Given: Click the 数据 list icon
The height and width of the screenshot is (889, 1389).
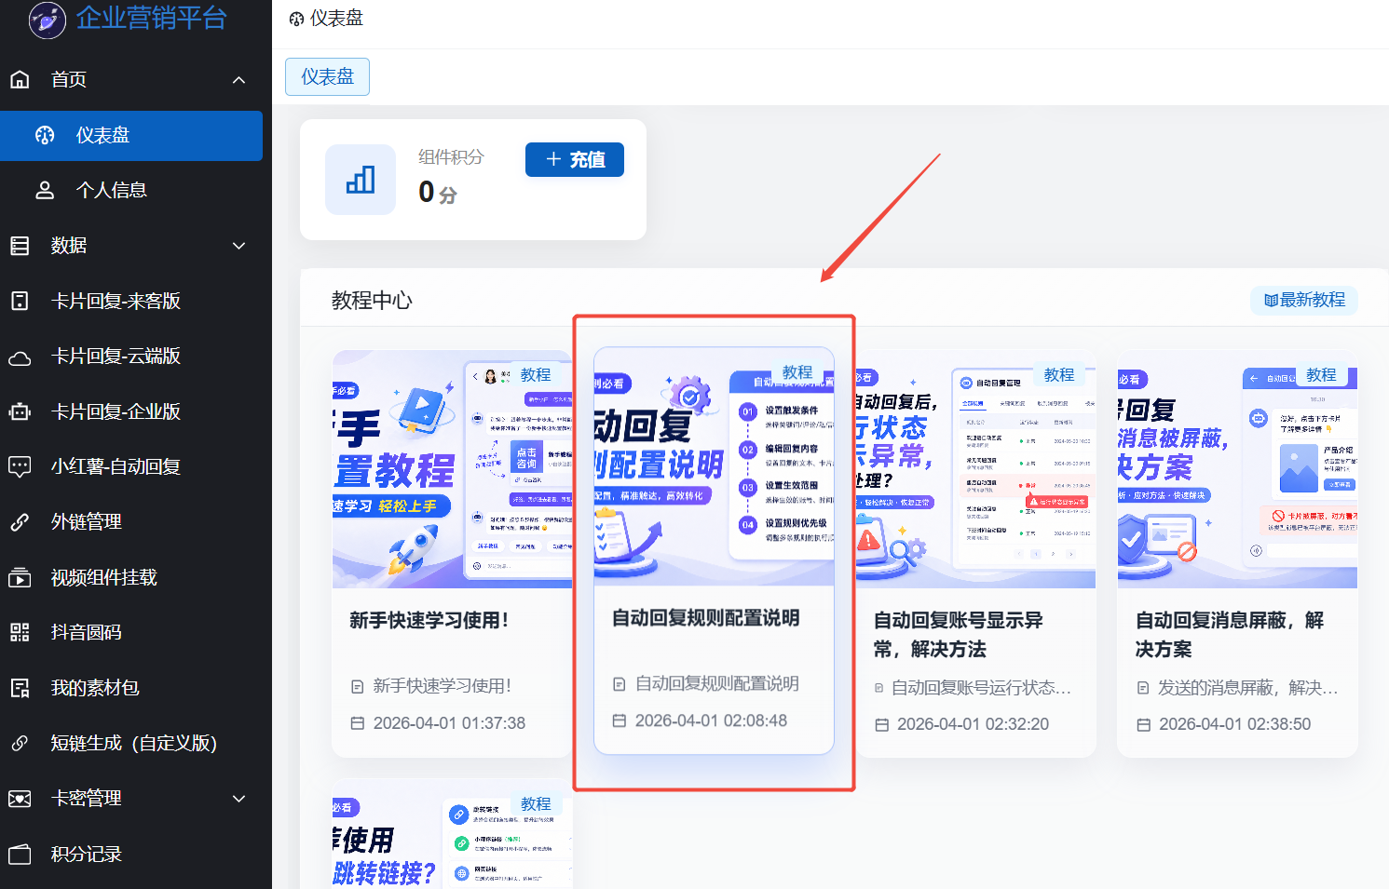Looking at the screenshot, I should (20, 246).
